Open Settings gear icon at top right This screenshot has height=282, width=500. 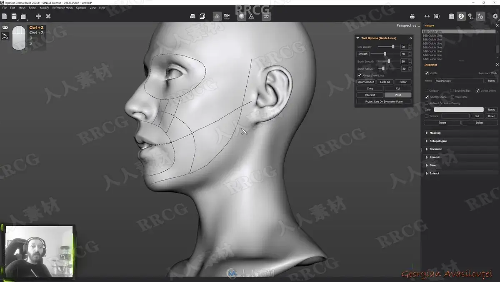tap(495, 16)
